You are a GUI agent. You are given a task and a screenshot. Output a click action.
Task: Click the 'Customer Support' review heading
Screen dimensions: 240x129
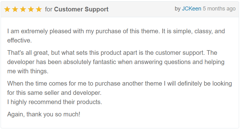(81, 10)
